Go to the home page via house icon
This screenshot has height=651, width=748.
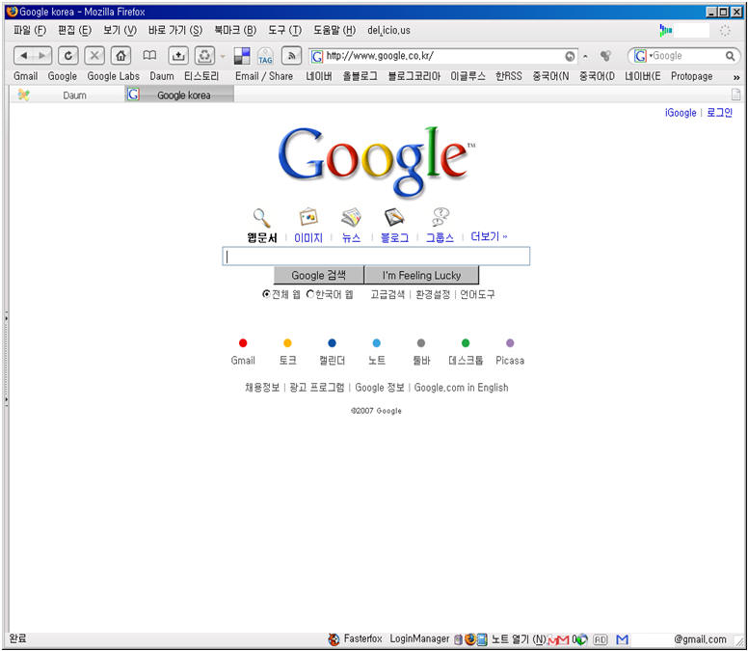120,56
